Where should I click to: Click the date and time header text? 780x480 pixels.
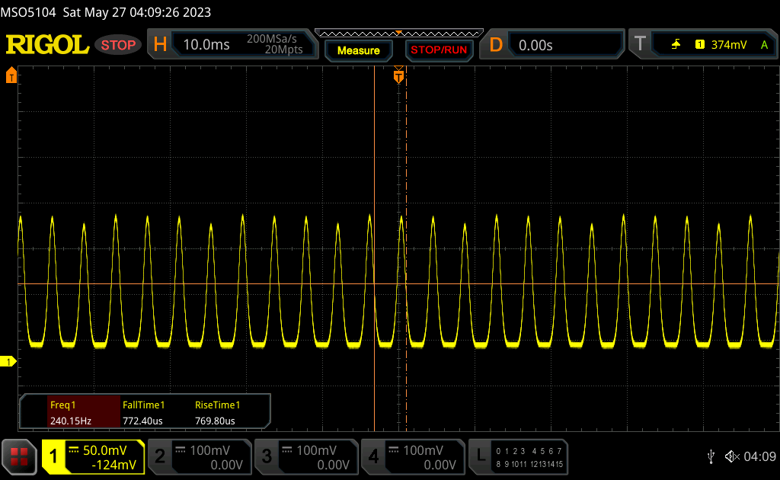coord(137,12)
